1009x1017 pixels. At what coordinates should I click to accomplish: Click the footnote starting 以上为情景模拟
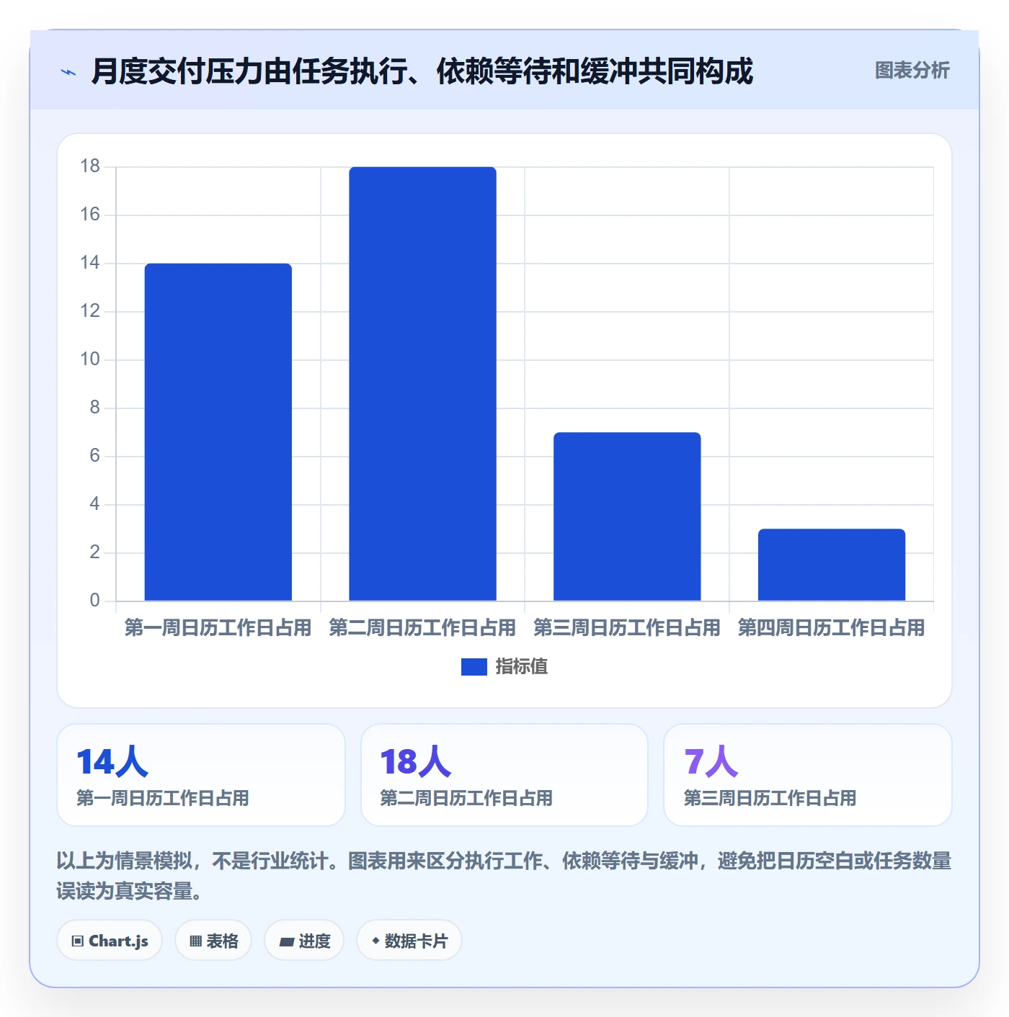[504, 876]
